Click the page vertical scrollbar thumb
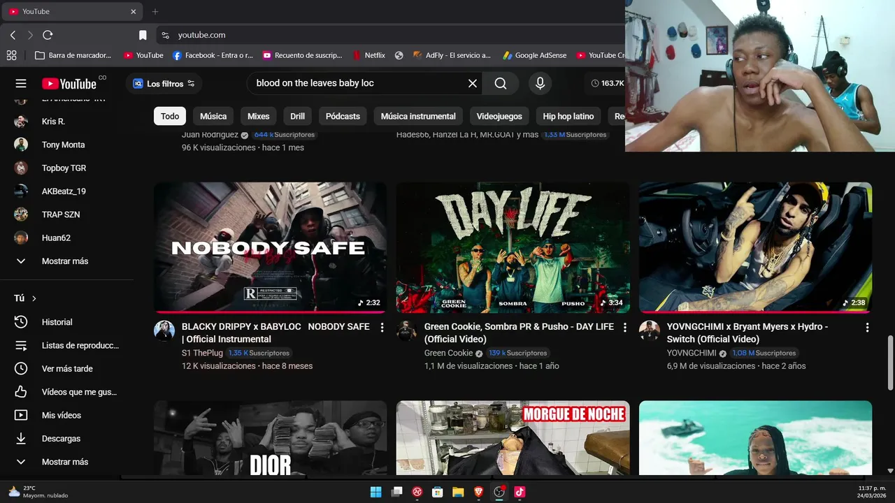 pyautogui.click(x=890, y=363)
